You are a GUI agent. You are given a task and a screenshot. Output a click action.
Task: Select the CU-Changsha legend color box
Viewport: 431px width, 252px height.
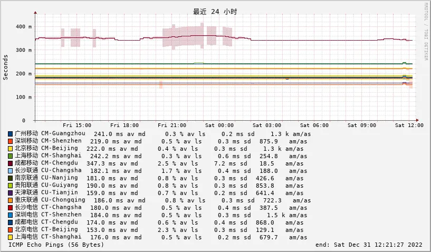click(x=11, y=171)
